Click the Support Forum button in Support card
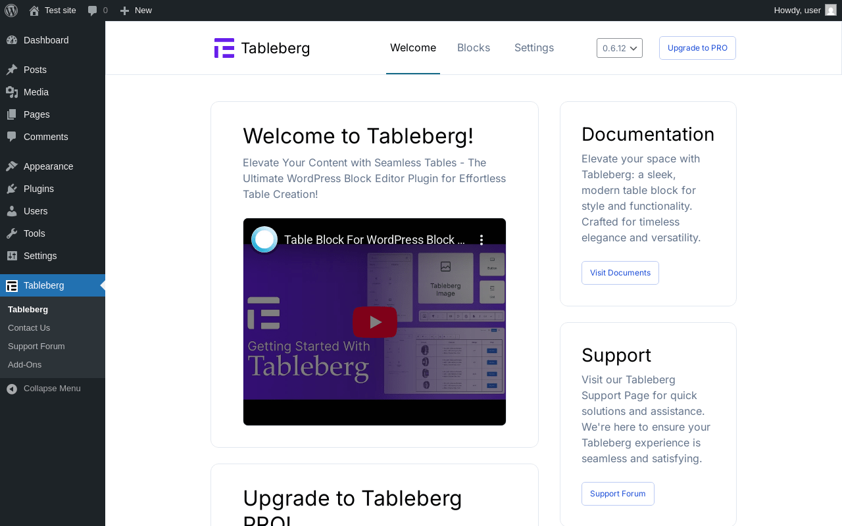This screenshot has width=842, height=526. click(618, 494)
